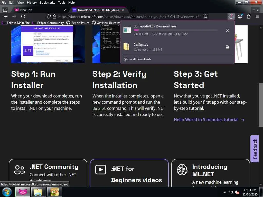This screenshot has height=197, width=263.
Task: Open the taskbar clock showing 12:33 PM
Action: pyautogui.click(x=250, y=192)
